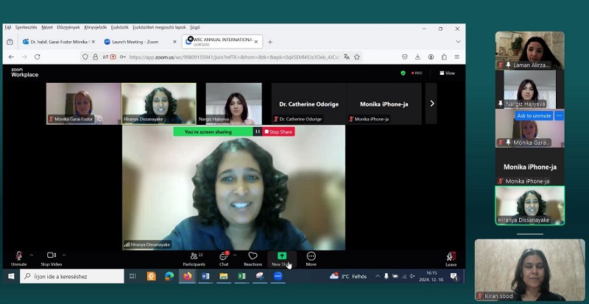Open the Extensions puzzle icon
The height and width of the screenshot is (304, 589).
pos(444,57)
